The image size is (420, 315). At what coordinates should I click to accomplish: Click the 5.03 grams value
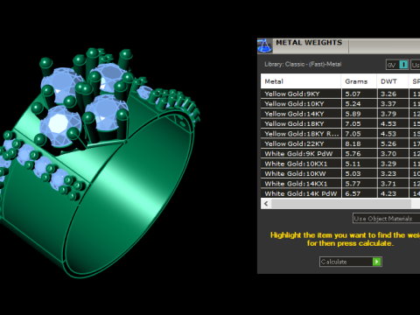tap(353, 173)
